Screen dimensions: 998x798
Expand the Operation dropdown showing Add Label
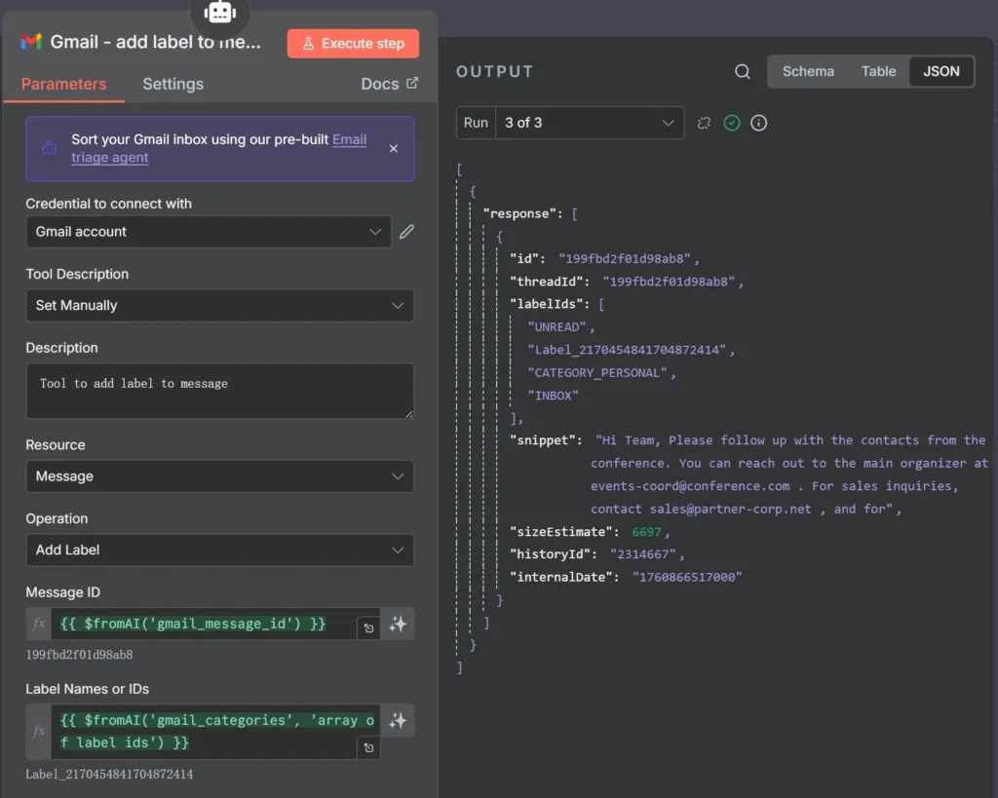(219, 550)
